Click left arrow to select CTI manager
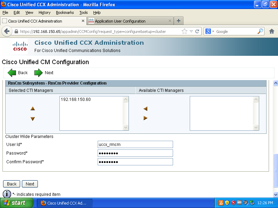 point(145,109)
